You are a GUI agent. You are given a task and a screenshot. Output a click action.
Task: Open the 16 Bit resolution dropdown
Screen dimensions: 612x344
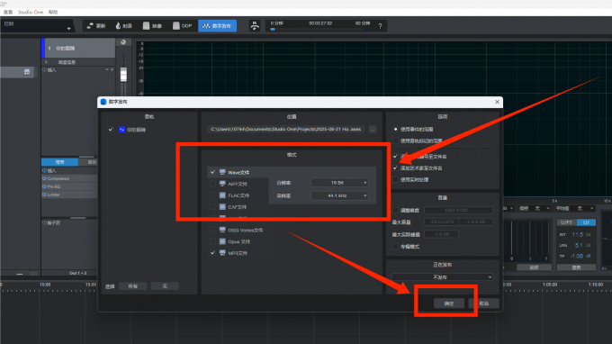click(x=339, y=183)
